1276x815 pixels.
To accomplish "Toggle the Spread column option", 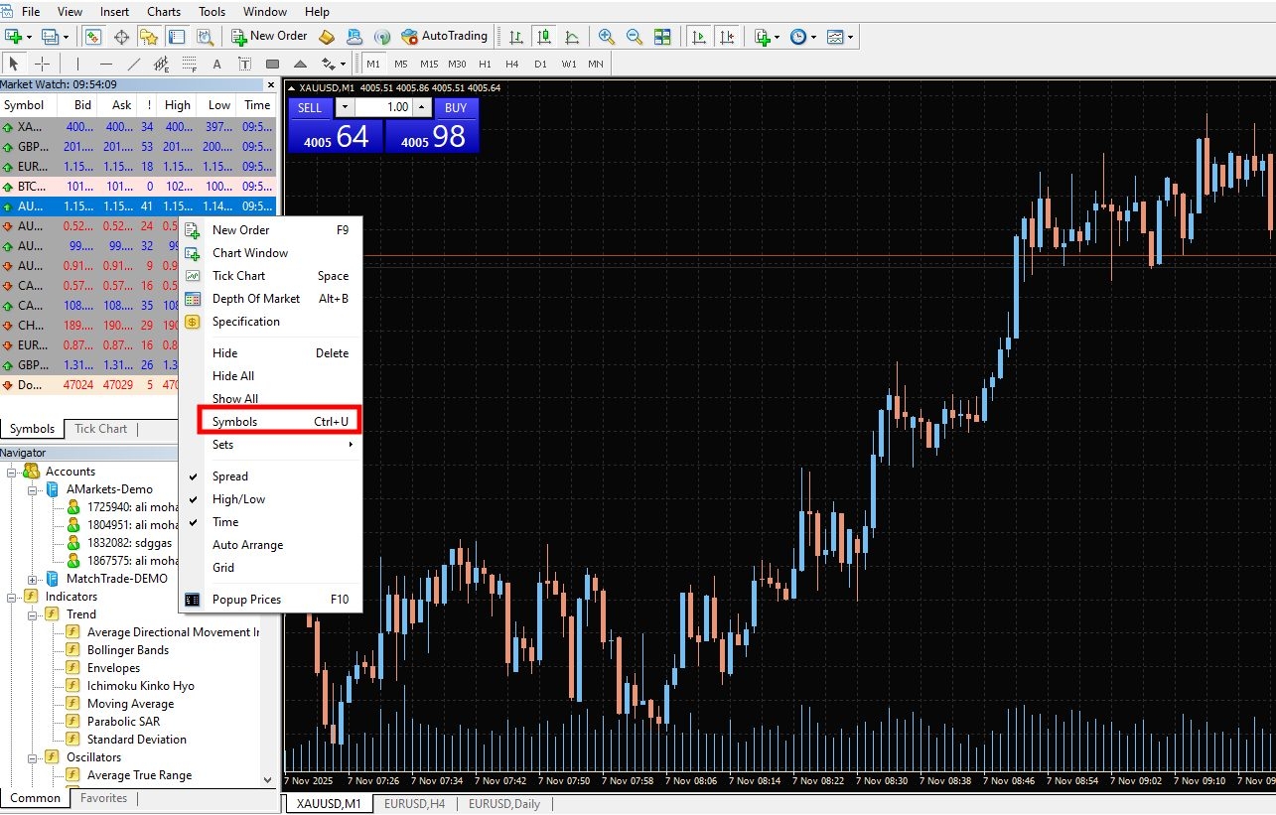I will click(x=230, y=476).
